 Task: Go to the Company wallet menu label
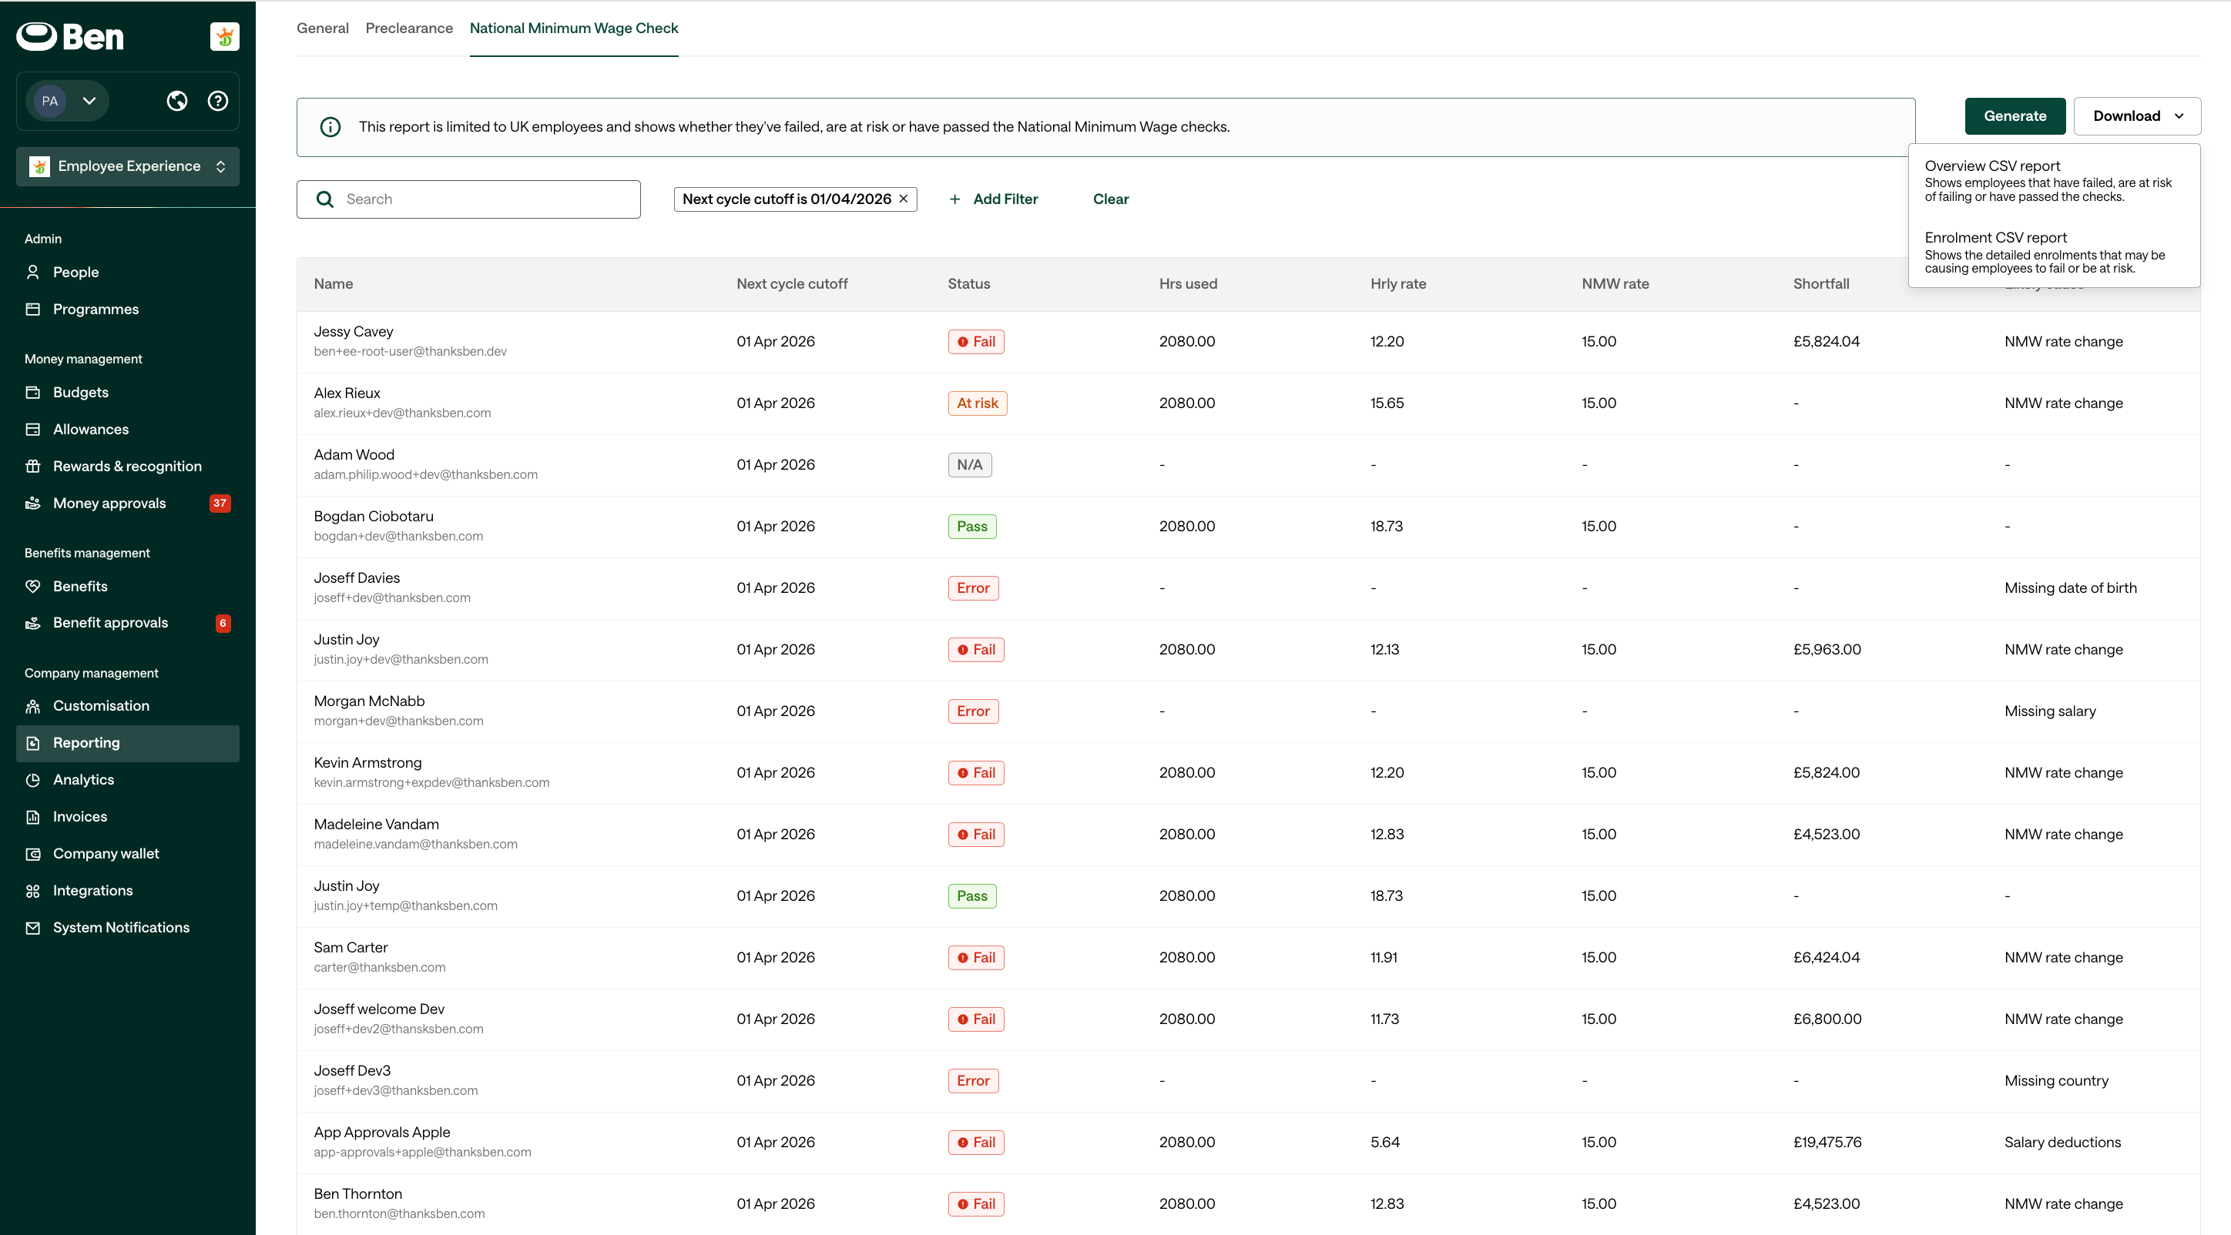[106, 854]
